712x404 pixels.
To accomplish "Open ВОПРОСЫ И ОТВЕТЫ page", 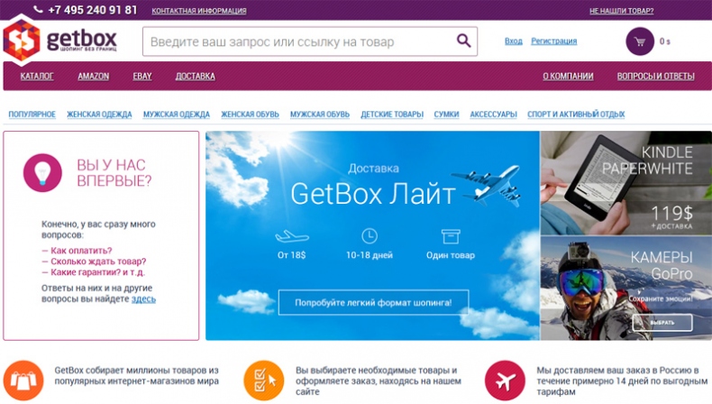I will (656, 77).
